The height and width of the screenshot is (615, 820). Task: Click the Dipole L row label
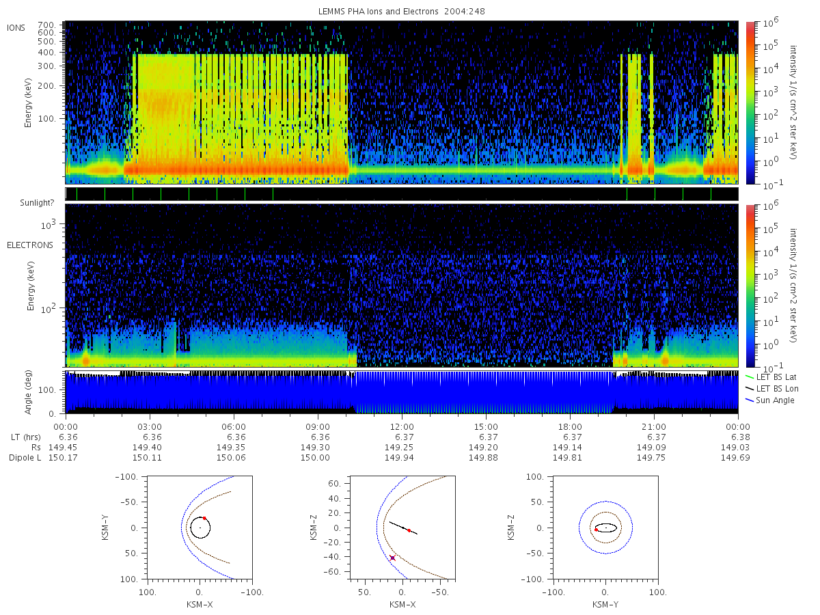click(x=26, y=457)
